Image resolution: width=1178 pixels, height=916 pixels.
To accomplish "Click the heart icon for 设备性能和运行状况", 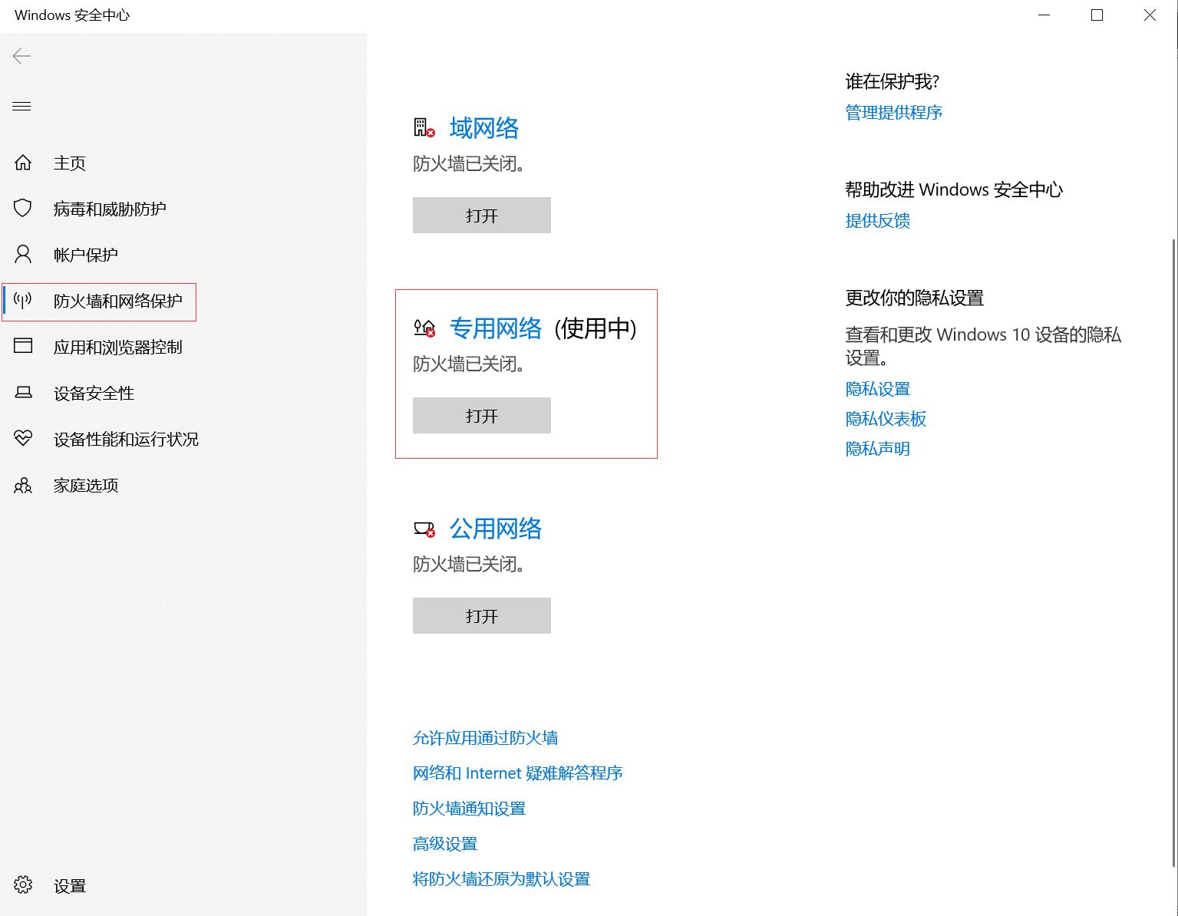I will [x=23, y=438].
